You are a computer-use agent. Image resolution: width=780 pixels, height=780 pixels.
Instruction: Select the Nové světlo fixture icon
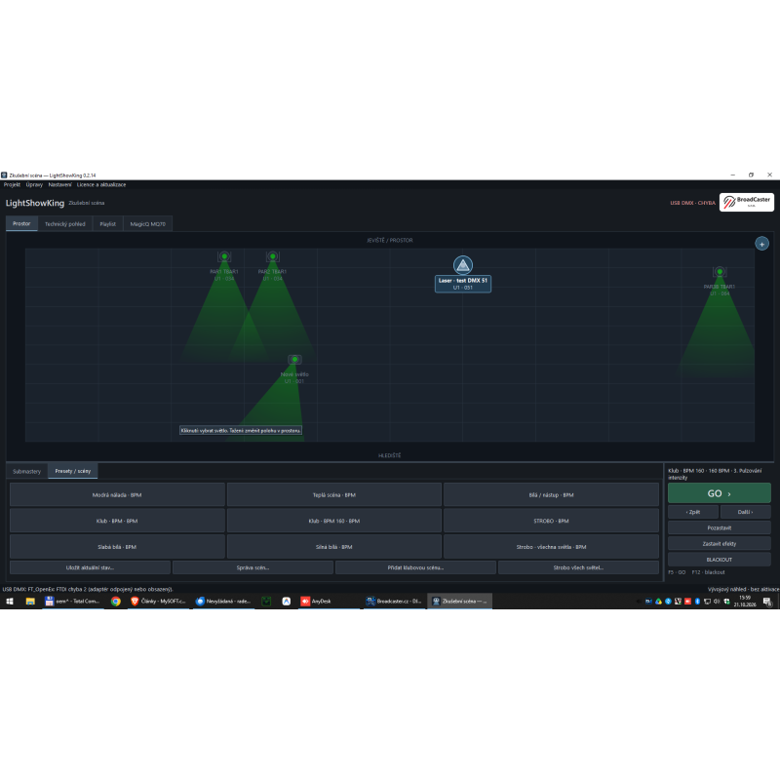[x=295, y=359]
